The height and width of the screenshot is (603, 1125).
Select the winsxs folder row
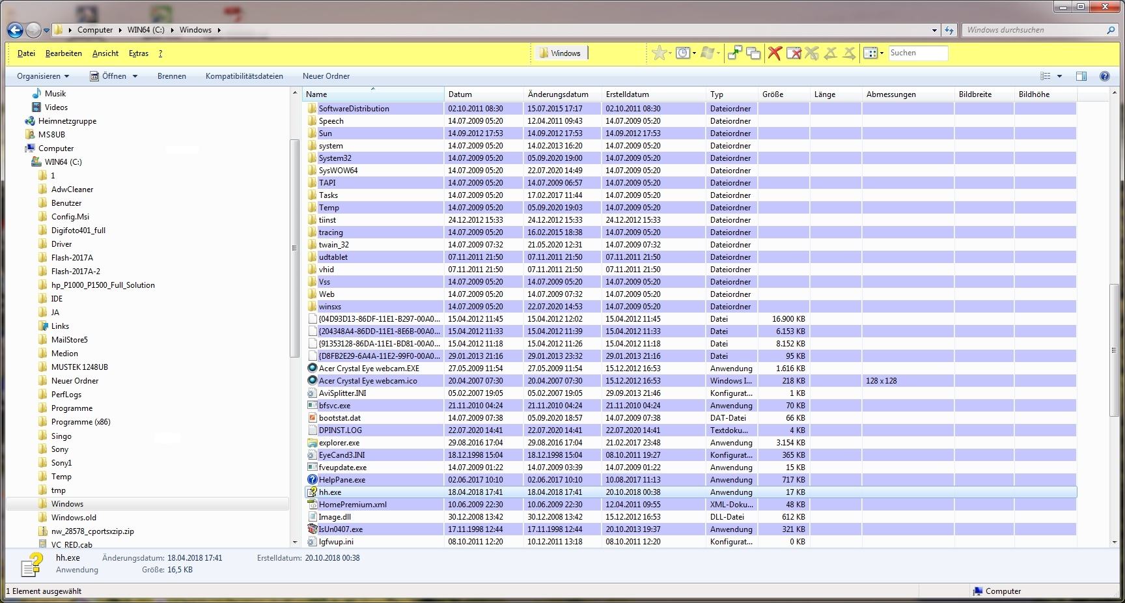point(690,307)
